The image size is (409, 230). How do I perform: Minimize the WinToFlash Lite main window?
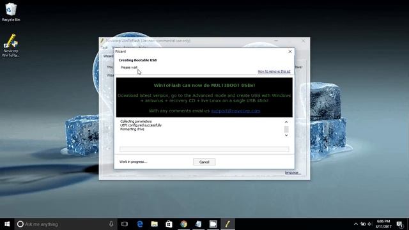point(276,41)
